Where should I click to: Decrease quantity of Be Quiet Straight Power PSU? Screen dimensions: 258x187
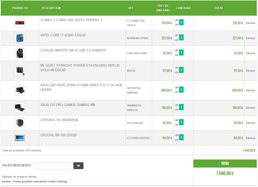pyautogui.click(x=176, y=72)
